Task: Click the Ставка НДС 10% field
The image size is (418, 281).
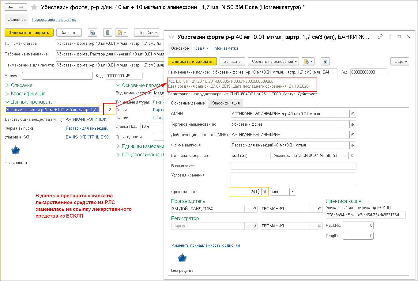Action: pyautogui.click(x=152, y=126)
